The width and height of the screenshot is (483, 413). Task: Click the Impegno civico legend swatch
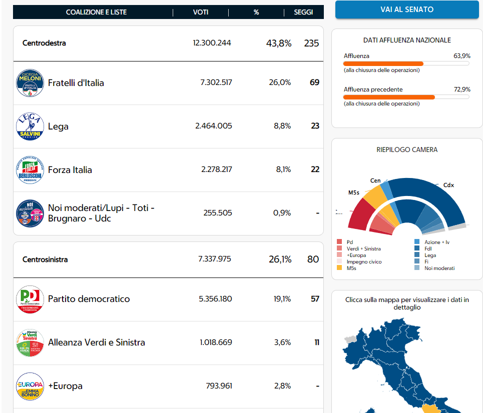[339, 261]
